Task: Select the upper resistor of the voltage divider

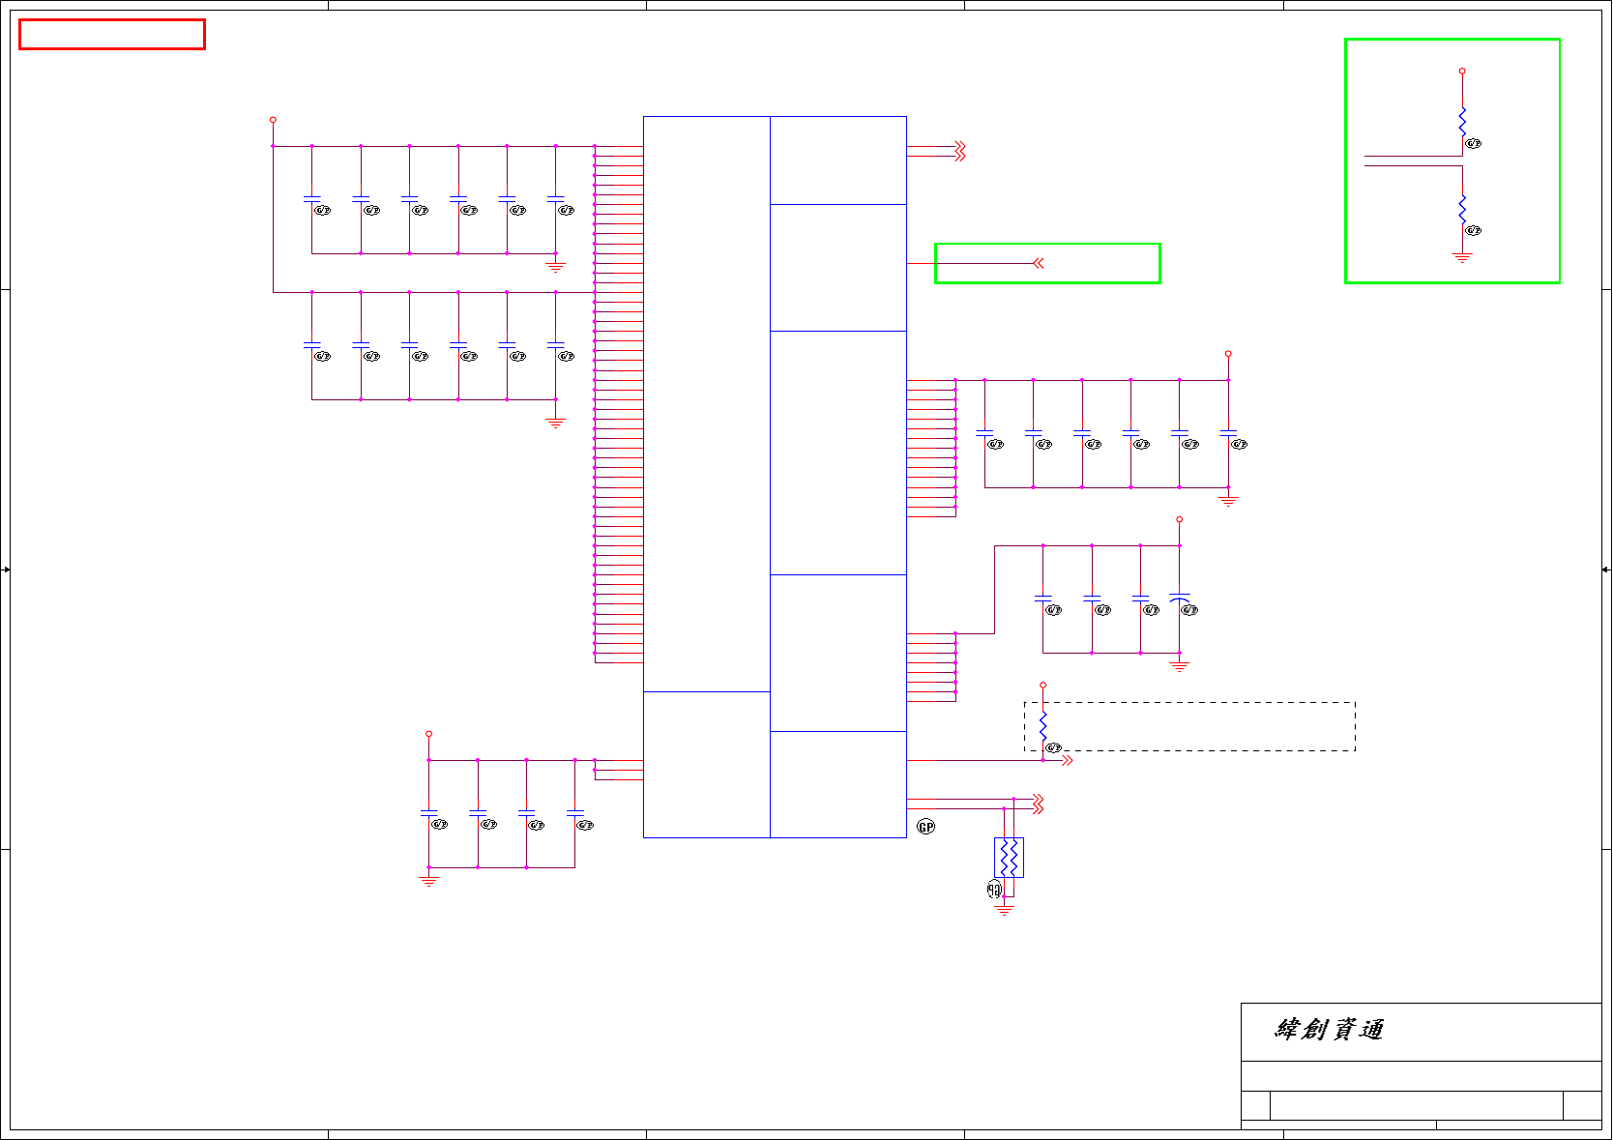Action: 1462,123
